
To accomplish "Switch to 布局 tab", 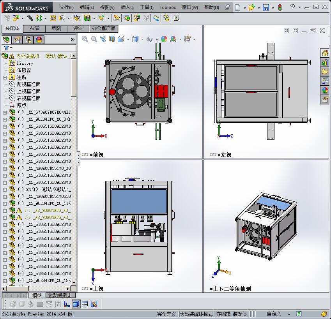I will [34, 28].
